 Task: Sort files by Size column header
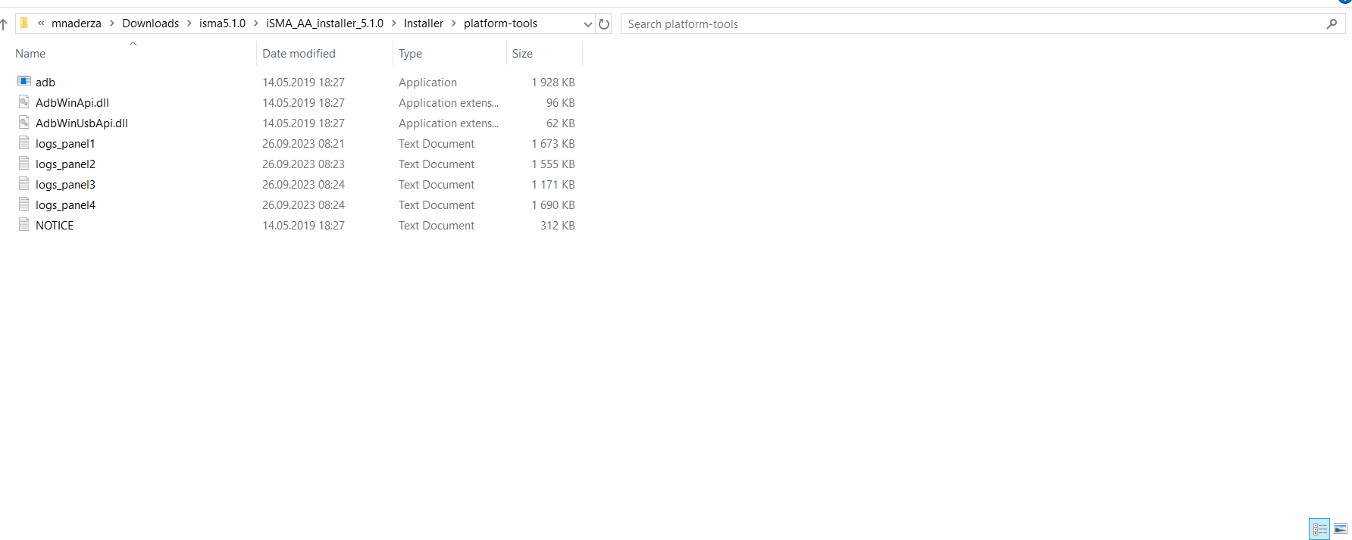click(x=522, y=54)
